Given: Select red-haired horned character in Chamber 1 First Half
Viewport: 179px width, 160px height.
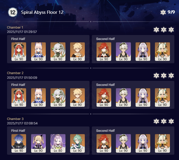Looking at the screenshot, I should 19,51.
